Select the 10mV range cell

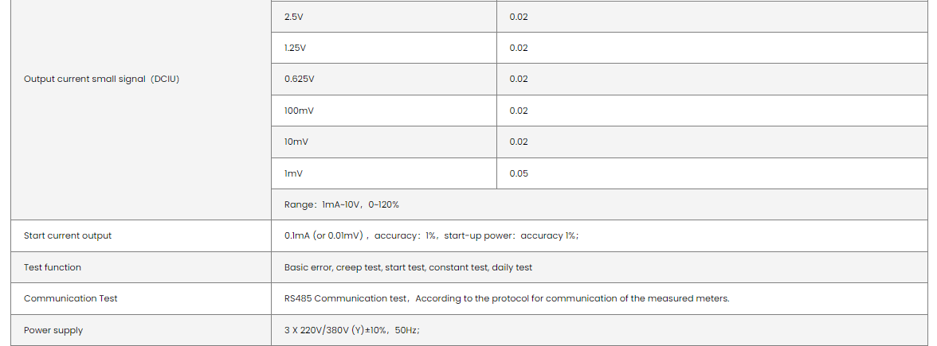[296, 142]
